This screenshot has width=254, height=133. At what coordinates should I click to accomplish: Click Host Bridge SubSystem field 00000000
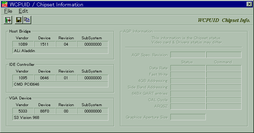(x=93, y=44)
